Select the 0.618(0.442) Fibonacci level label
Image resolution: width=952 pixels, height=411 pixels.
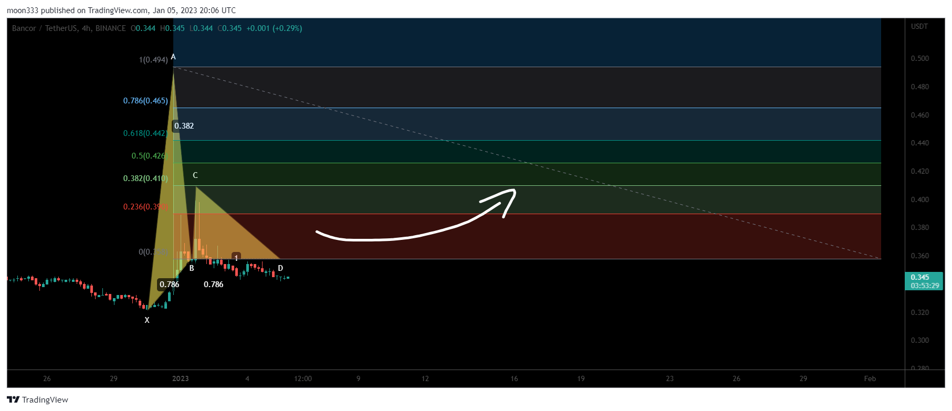pyautogui.click(x=145, y=133)
